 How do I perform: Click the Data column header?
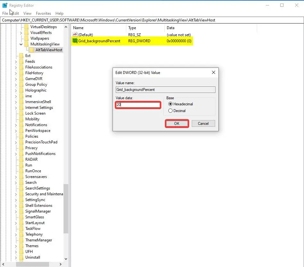point(211,28)
